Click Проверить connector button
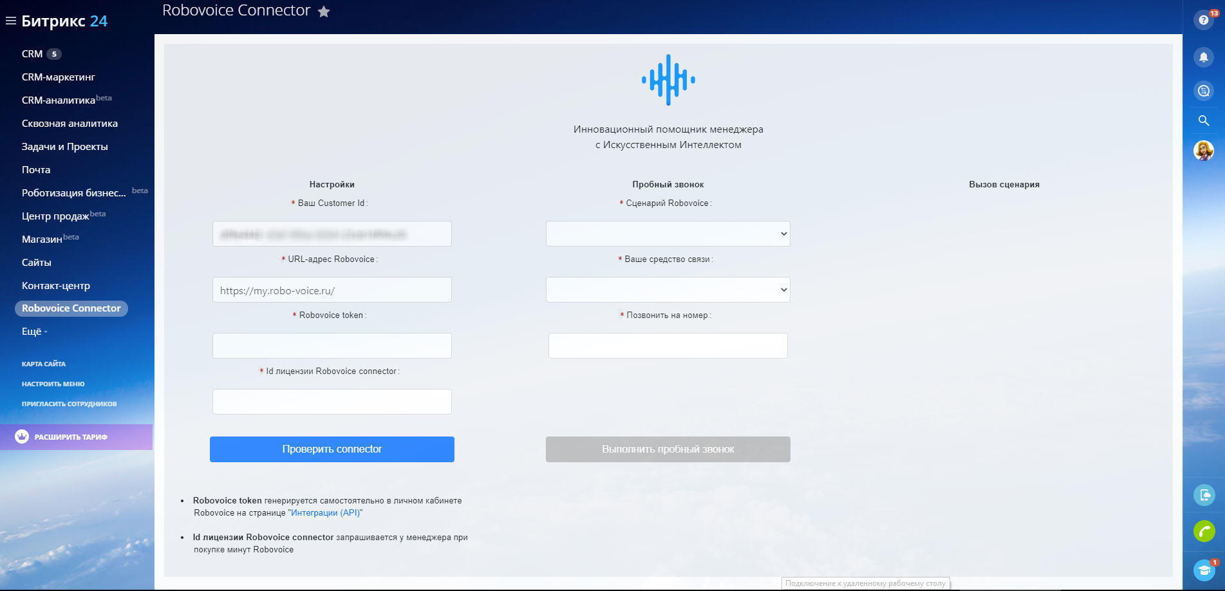This screenshot has height=591, width=1225. coord(332,449)
